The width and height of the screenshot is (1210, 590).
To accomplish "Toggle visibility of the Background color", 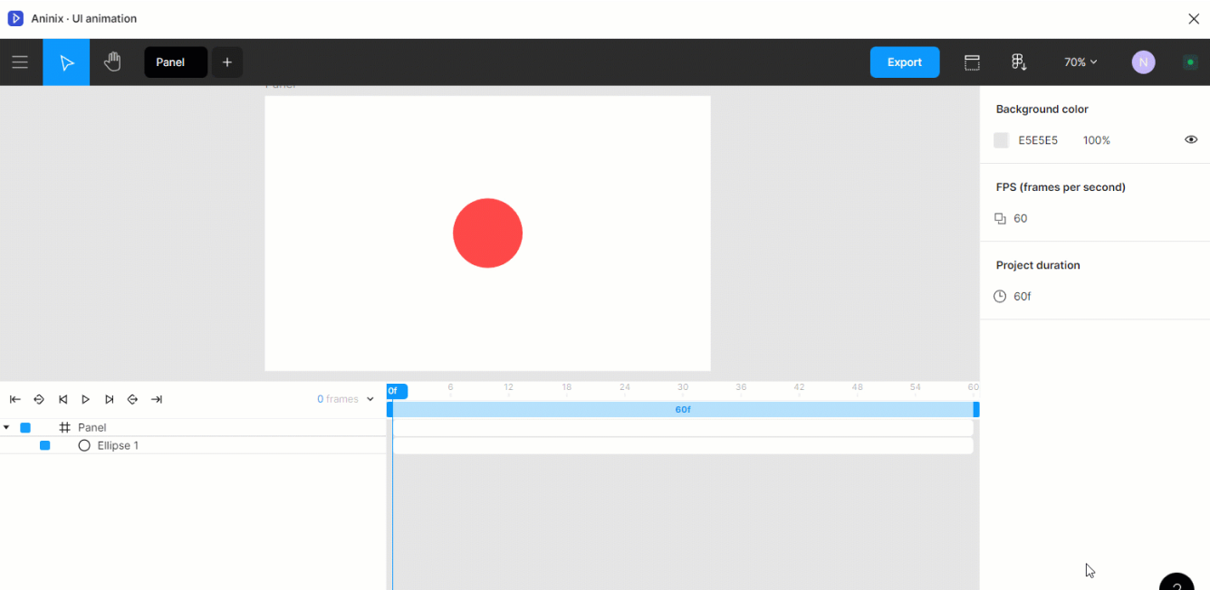I will tap(1191, 139).
